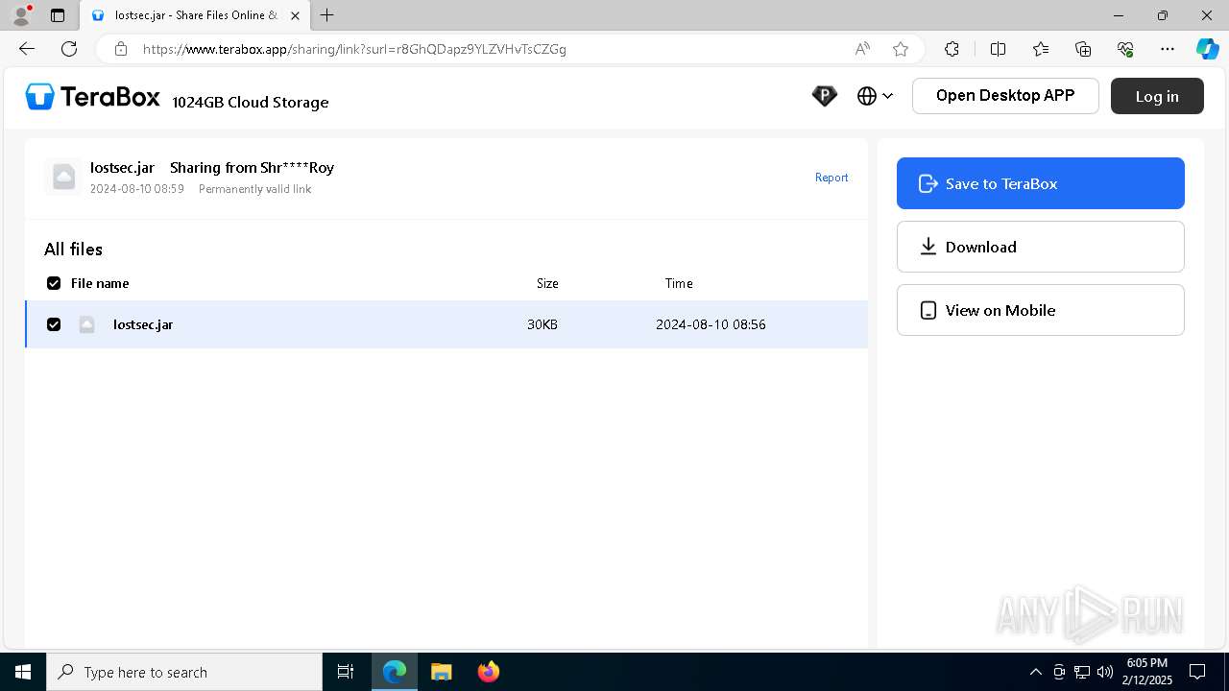Open Browser essentials icon
The width and height of the screenshot is (1229, 691).
point(1125,49)
